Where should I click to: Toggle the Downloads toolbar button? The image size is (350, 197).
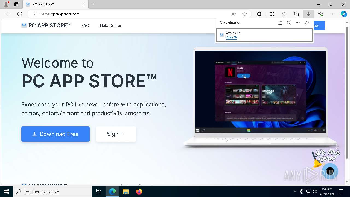click(308, 14)
